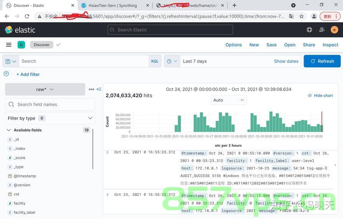Click the _id field type icon
The height and width of the screenshot is (219, 343).
(x=10, y=139)
